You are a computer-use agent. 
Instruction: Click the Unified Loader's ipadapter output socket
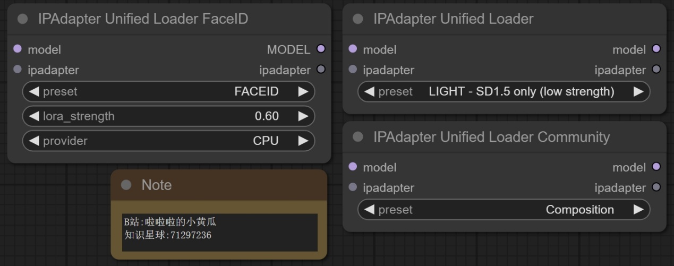[x=656, y=70]
